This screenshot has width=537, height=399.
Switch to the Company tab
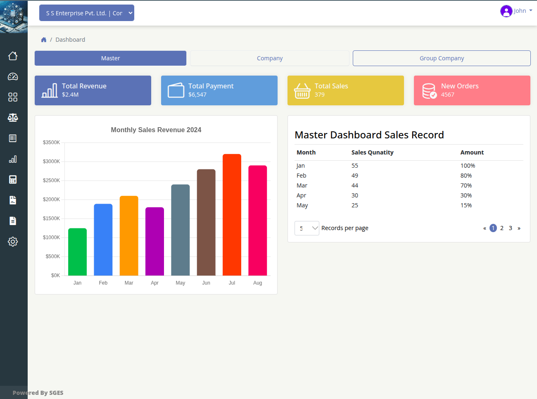point(270,58)
